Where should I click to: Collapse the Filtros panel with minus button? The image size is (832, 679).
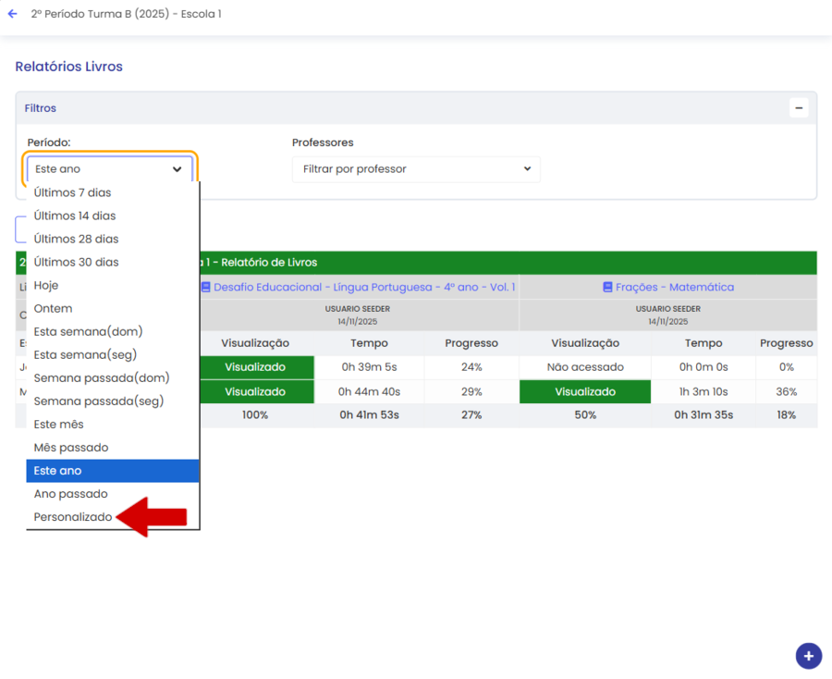coord(799,108)
